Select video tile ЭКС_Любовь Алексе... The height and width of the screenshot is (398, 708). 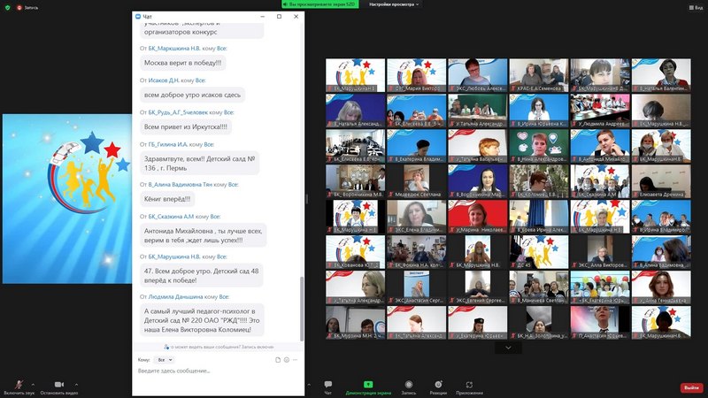(x=478, y=75)
